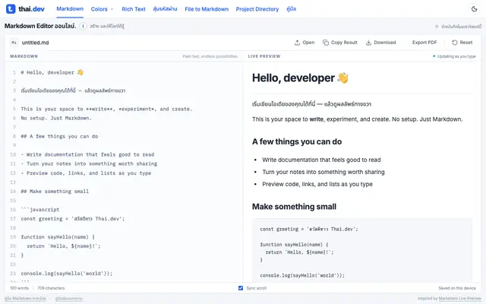The width and height of the screenshot is (486, 304).
Task: Open the คู่มือ Markdown footer link
Action: point(25,299)
